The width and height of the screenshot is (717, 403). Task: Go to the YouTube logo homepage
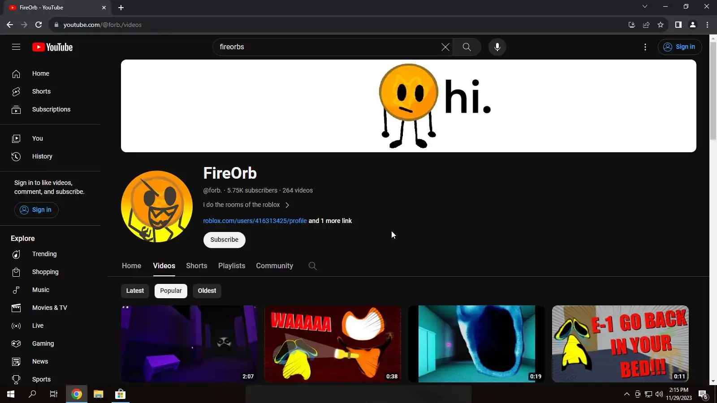[x=52, y=47]
